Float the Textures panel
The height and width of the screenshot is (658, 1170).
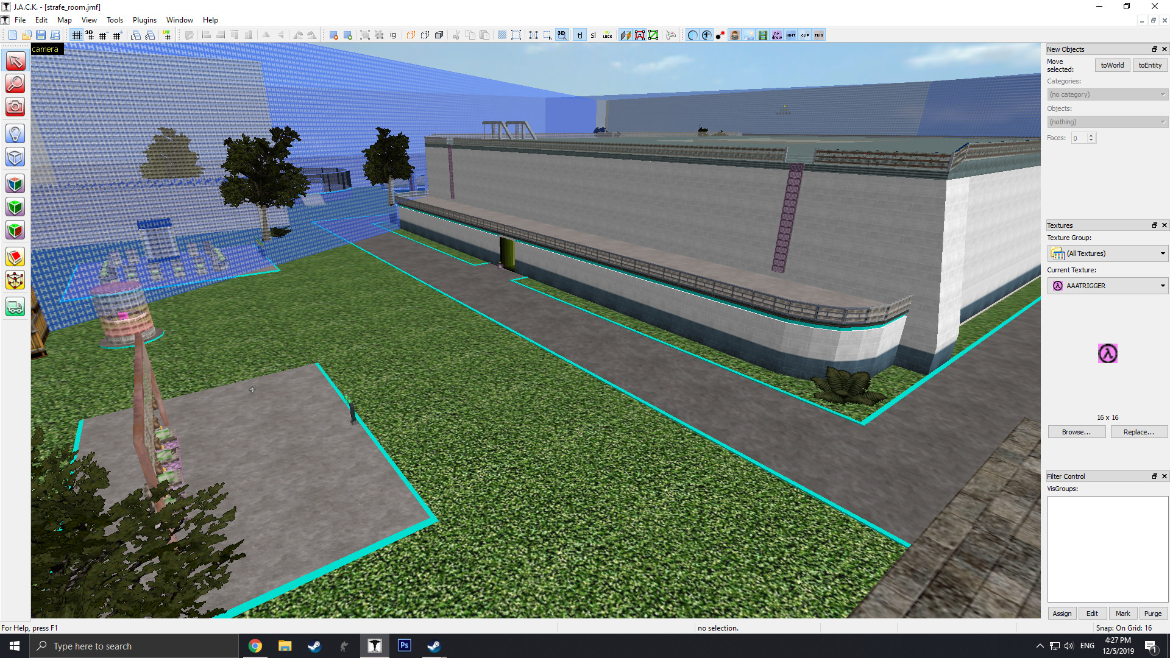(x=1154, y=225)
